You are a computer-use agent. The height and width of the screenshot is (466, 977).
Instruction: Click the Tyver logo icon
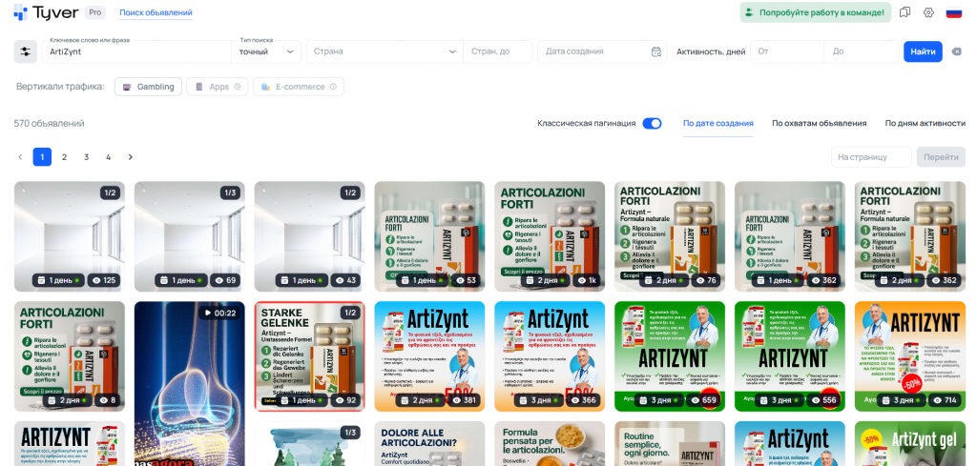click(21, 11)
